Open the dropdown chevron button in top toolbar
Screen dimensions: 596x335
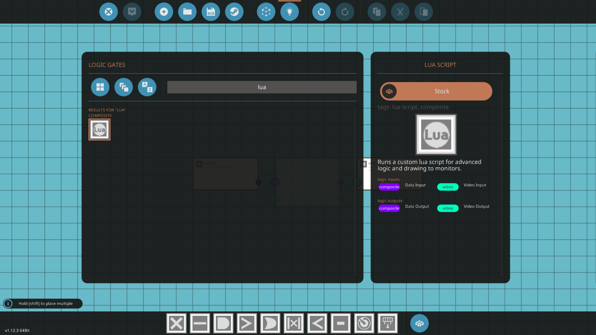coord(132,12)
